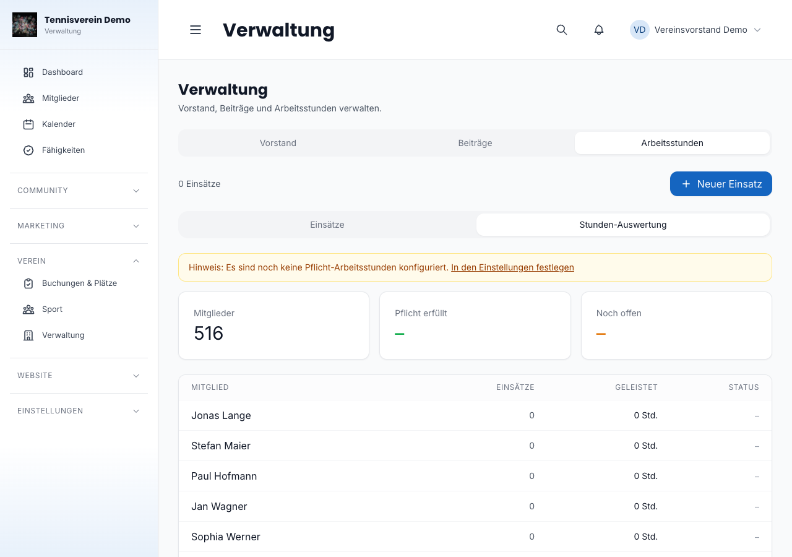Expand the Community section chevron
This screenshot has width=792, height=557.
coord(136,191)
